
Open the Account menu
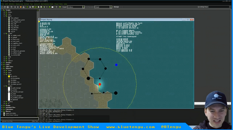click(37, 4)
